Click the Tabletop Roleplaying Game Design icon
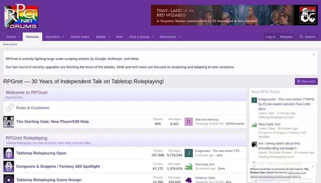321x183 pixels. 9,179
